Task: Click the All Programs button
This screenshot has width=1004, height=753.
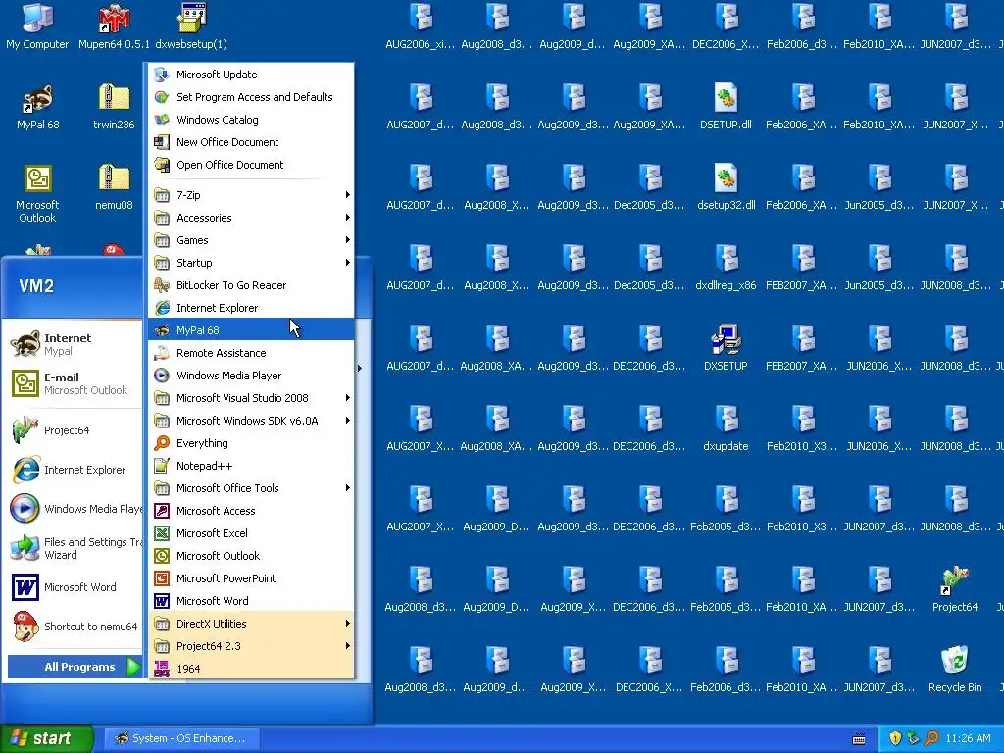Action: (x=75, y=667)
